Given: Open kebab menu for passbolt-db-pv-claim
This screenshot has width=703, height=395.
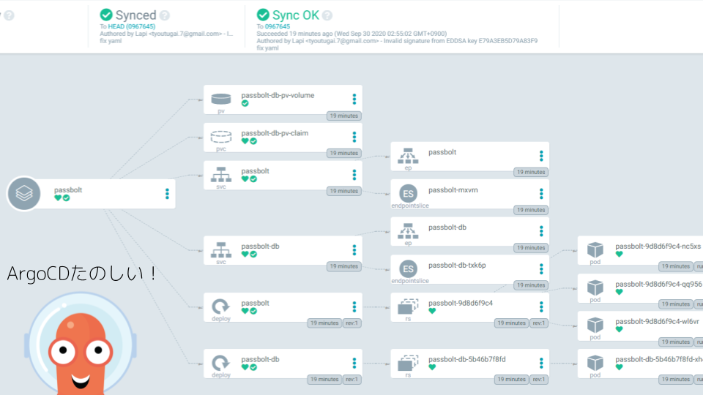Looking at the screenshot, I should 354,137.
